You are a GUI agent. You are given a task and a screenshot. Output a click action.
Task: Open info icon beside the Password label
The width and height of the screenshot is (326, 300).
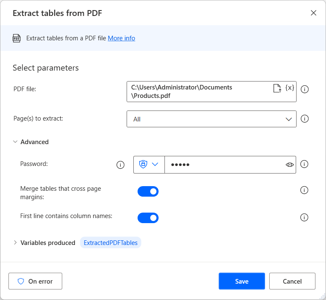120,165
